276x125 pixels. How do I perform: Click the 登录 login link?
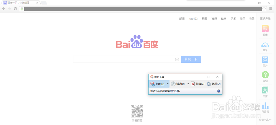(x=243, y=19)
